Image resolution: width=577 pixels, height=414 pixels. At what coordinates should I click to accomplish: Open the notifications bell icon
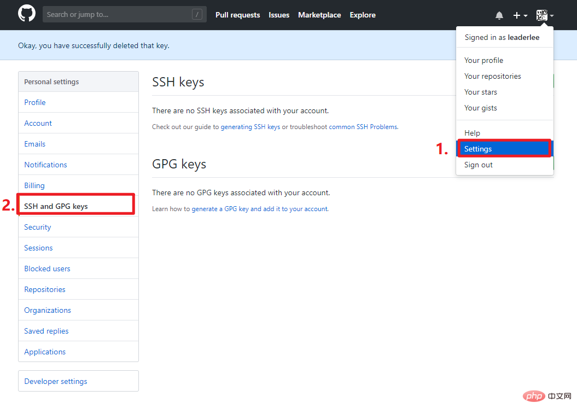point(499,15)
